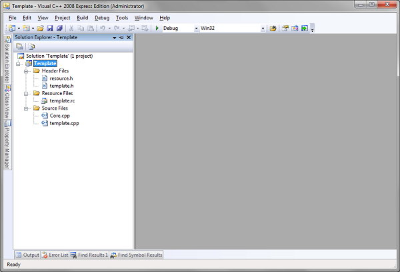Close the Solution Explorer panel
Image resolution: width=400 pixels, height=272 pixels.
[129, 37]
